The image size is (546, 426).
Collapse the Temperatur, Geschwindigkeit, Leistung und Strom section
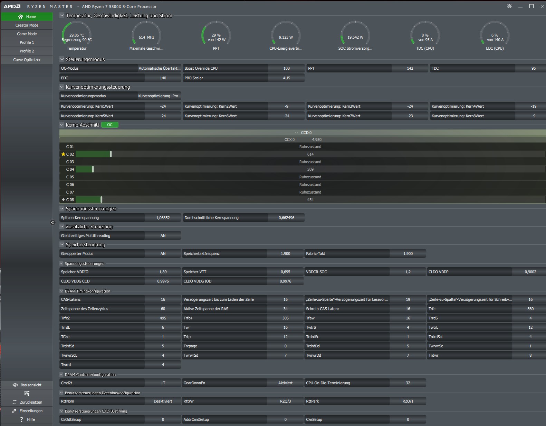[x=62, y=16]
